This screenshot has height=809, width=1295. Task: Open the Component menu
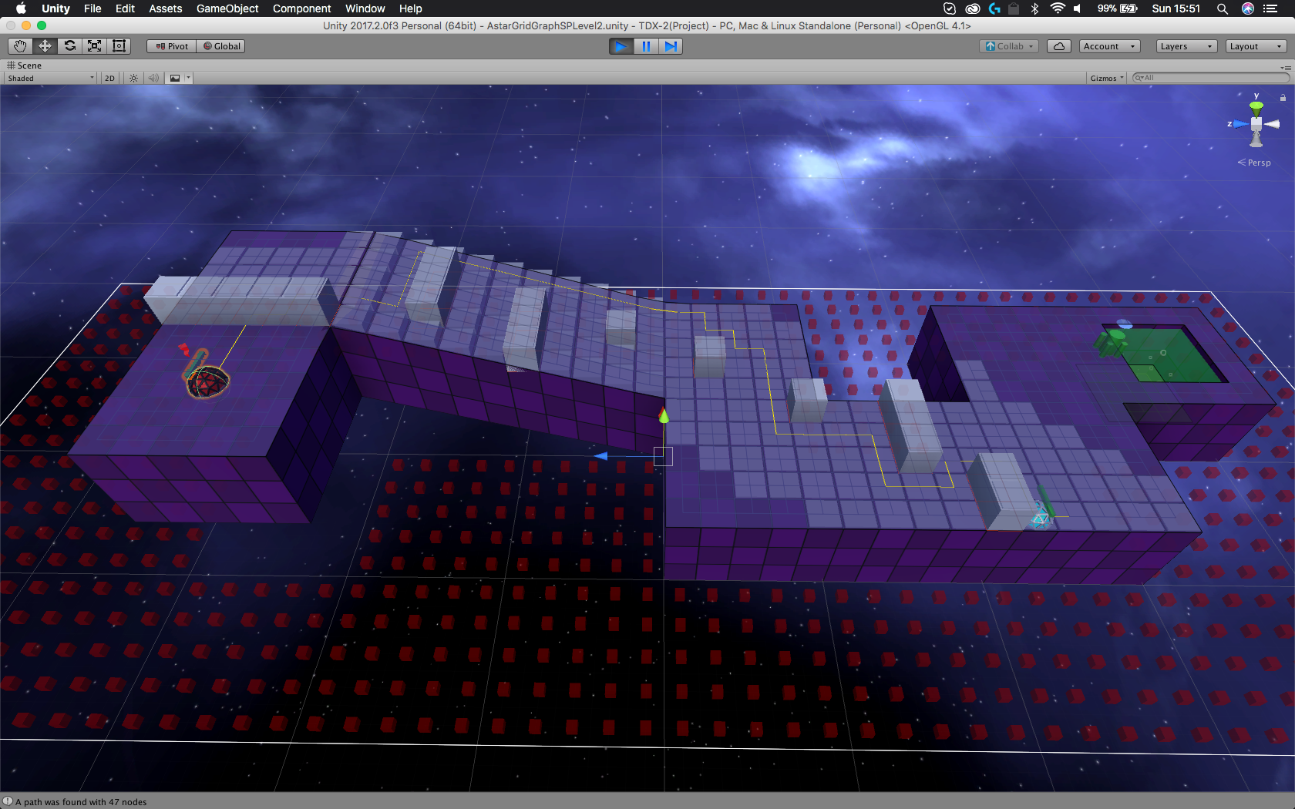[x=301, y=8]
